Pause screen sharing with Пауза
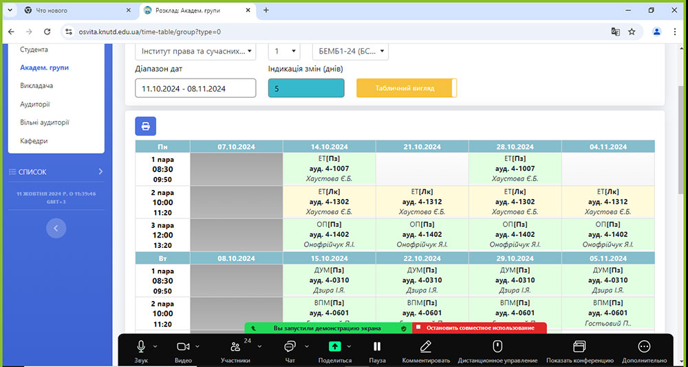Viewport: 688px width, 367px height. (377, 347)
